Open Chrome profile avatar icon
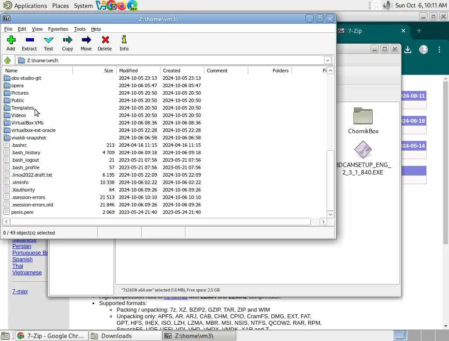449x341 pixels. [x=424, y=50]
